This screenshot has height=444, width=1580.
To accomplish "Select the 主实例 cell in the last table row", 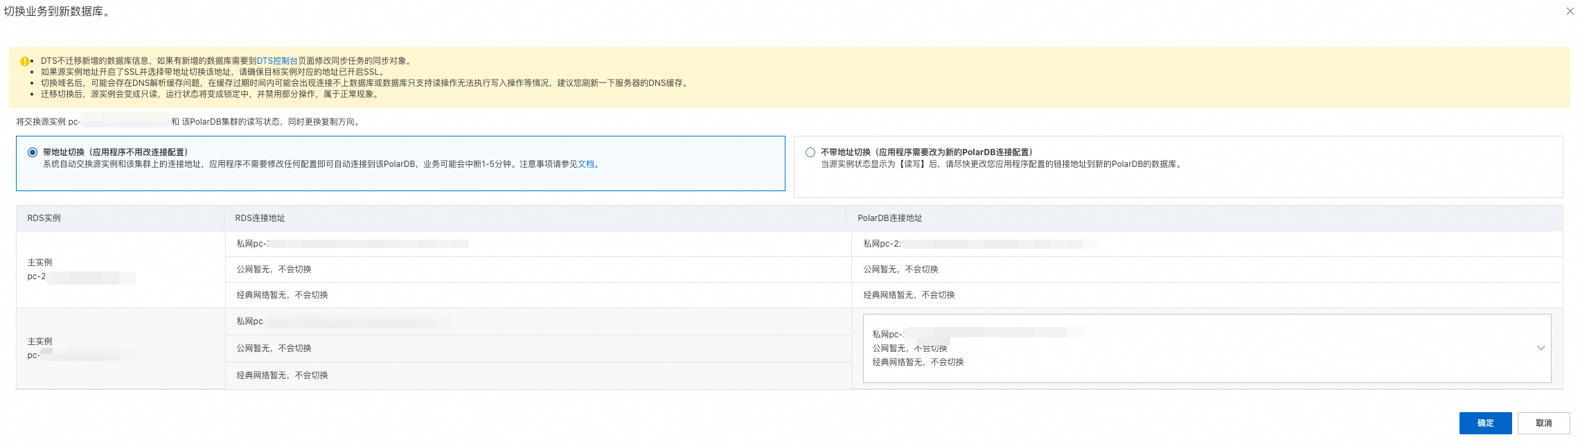I will coord(121,348).
